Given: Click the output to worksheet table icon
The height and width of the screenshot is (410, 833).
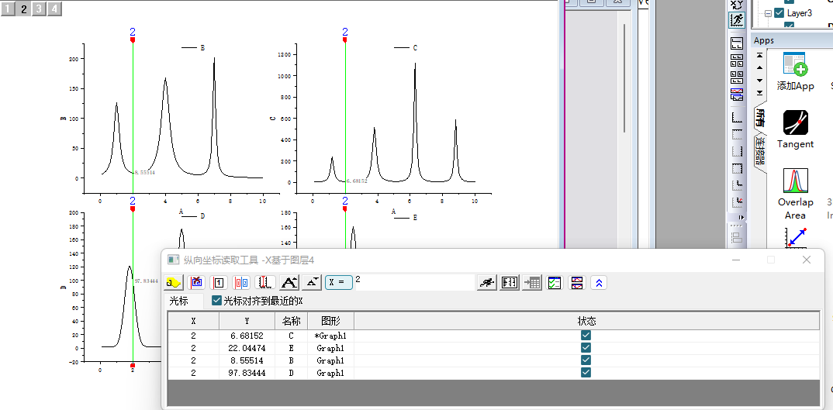Looking at the screenshot, I should (531, 283).
